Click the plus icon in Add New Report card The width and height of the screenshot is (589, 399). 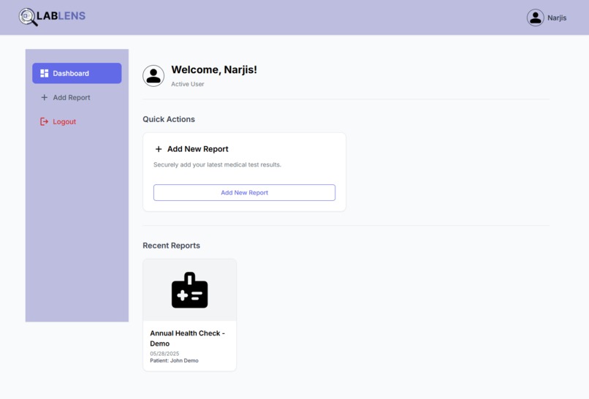click(x=159, y=149)
